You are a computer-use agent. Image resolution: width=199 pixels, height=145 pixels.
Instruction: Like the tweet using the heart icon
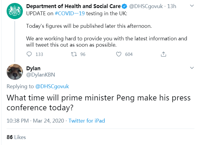119,54
